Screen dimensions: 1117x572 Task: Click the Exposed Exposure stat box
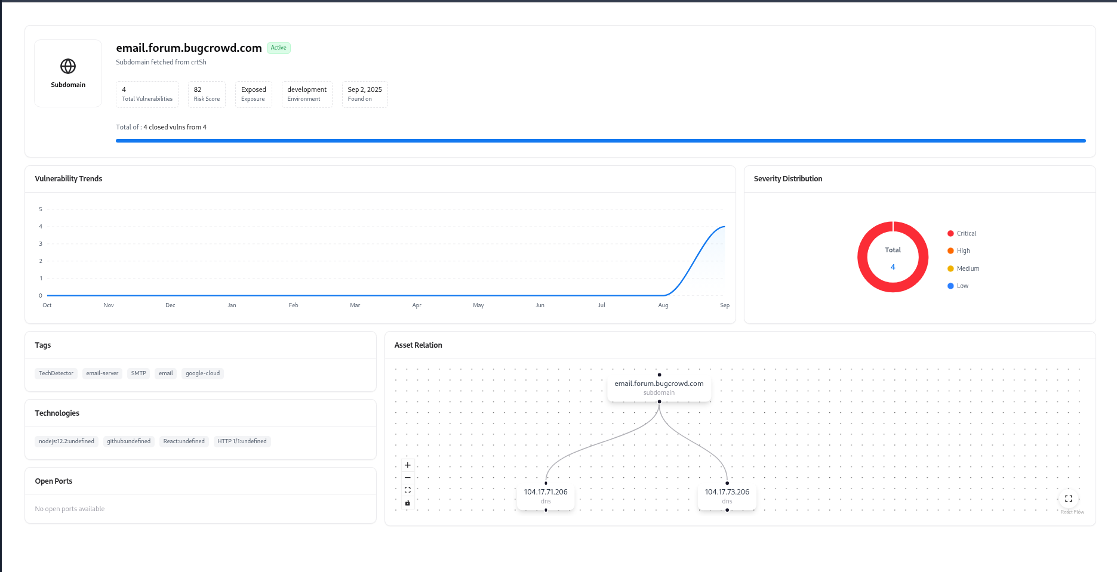click(x=253, y=94)
